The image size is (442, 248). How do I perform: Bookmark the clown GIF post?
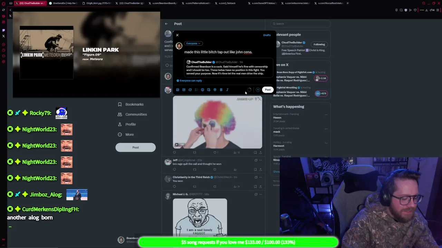point(255,153)
